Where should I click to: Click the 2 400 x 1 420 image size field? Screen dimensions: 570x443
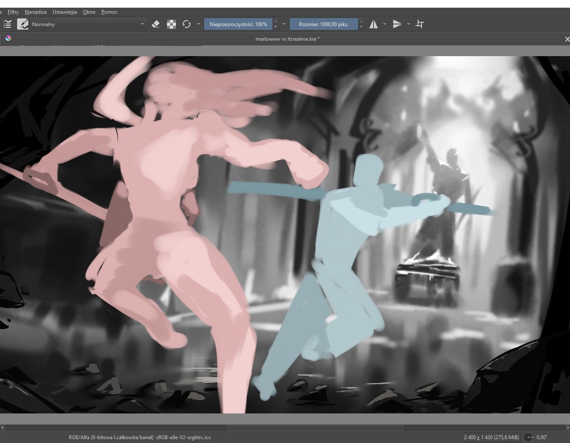tap(492, 437)
